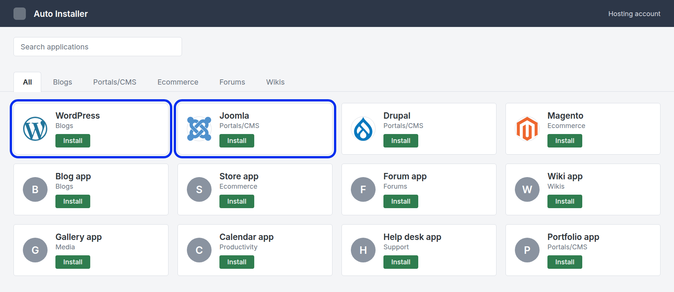Click the Joomla logo icon
Viewport: 674px width, 292px height.
pyautogui.click(x=199, y=129)
